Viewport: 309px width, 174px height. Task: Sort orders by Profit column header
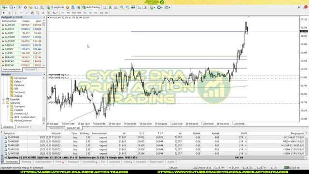click(x=244, y=133)
